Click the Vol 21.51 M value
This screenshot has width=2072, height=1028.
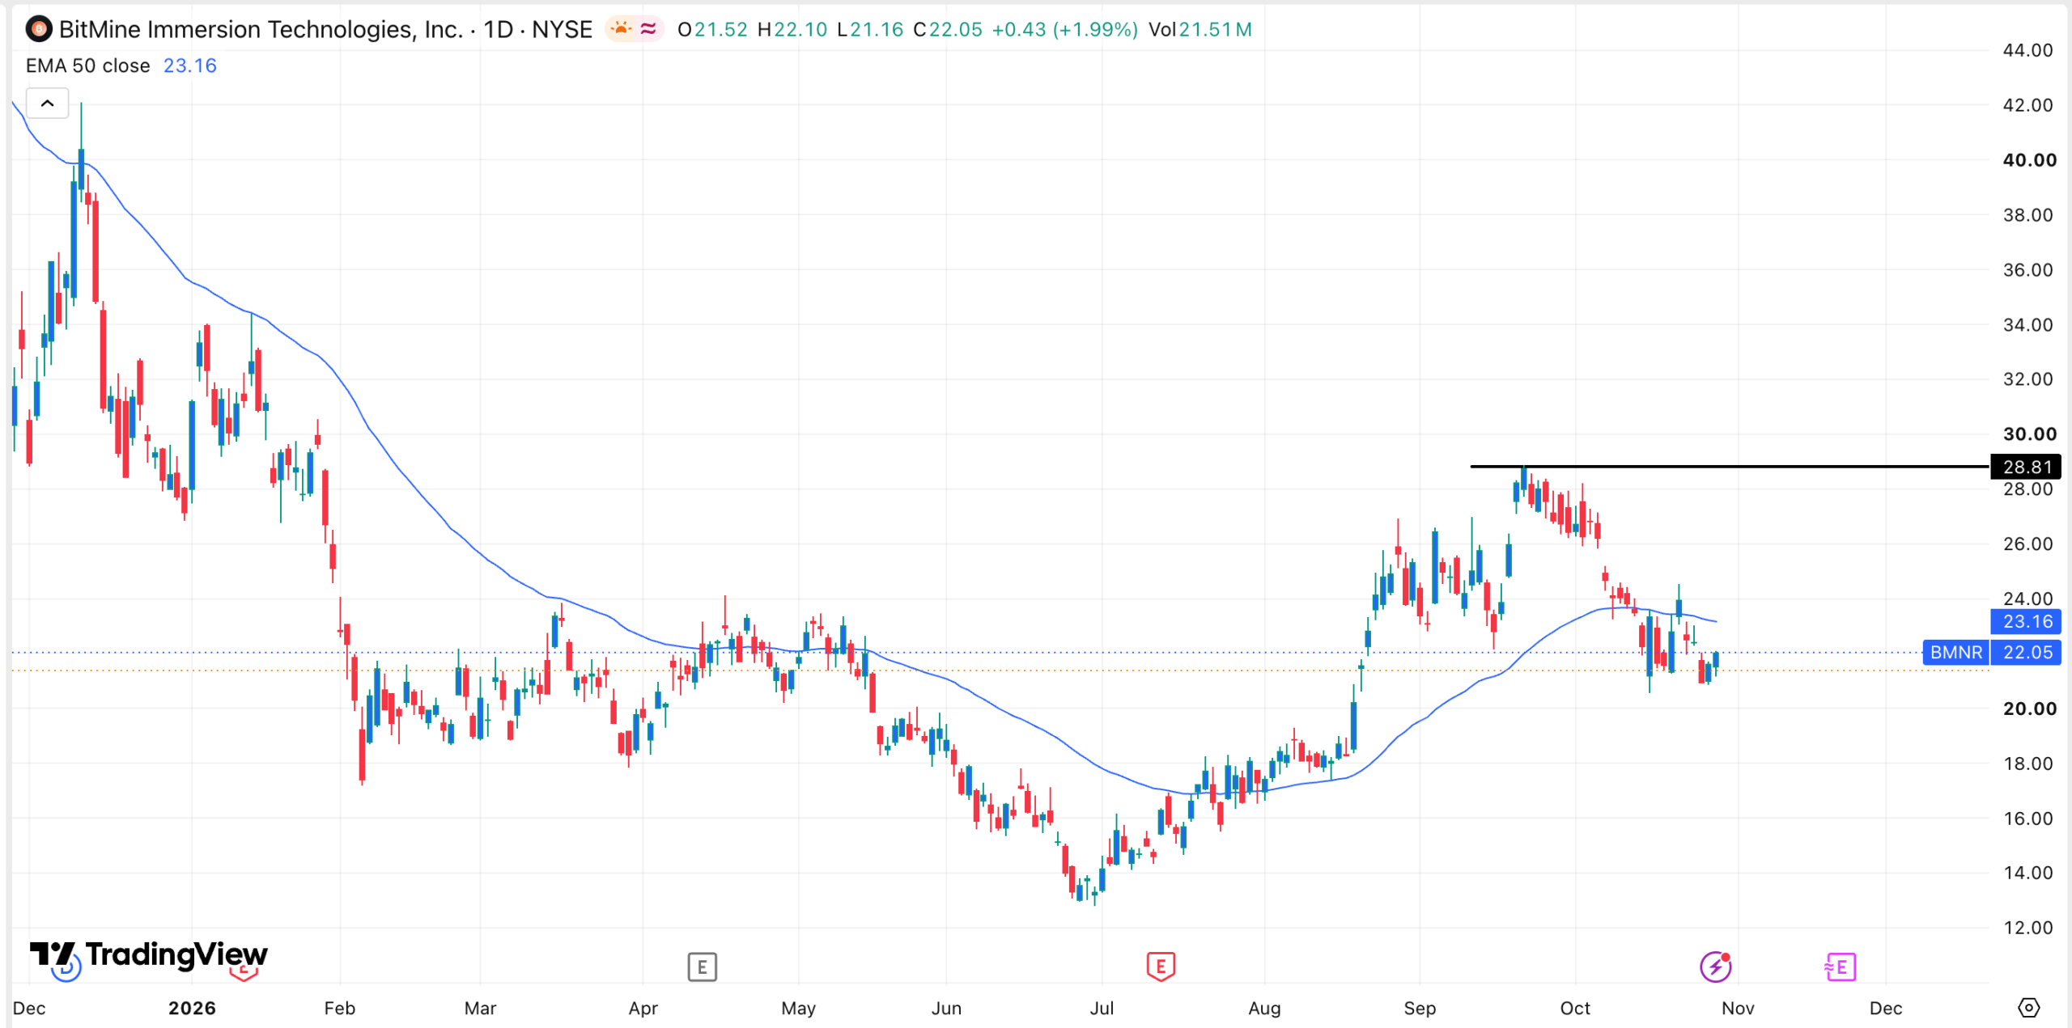1200,30
